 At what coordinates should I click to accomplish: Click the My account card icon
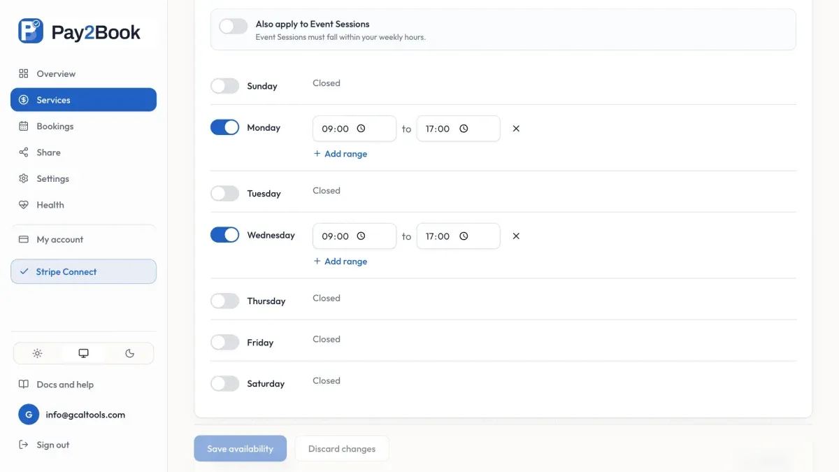(x=24, y=239)
